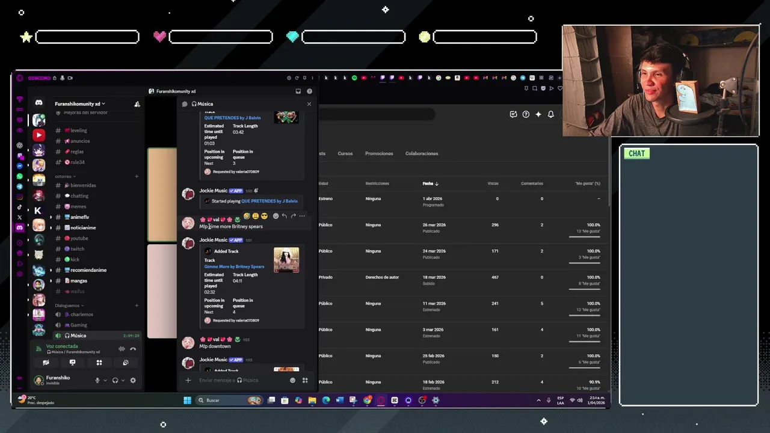Mute microphone in Discord user panel

tap(97, 380)
